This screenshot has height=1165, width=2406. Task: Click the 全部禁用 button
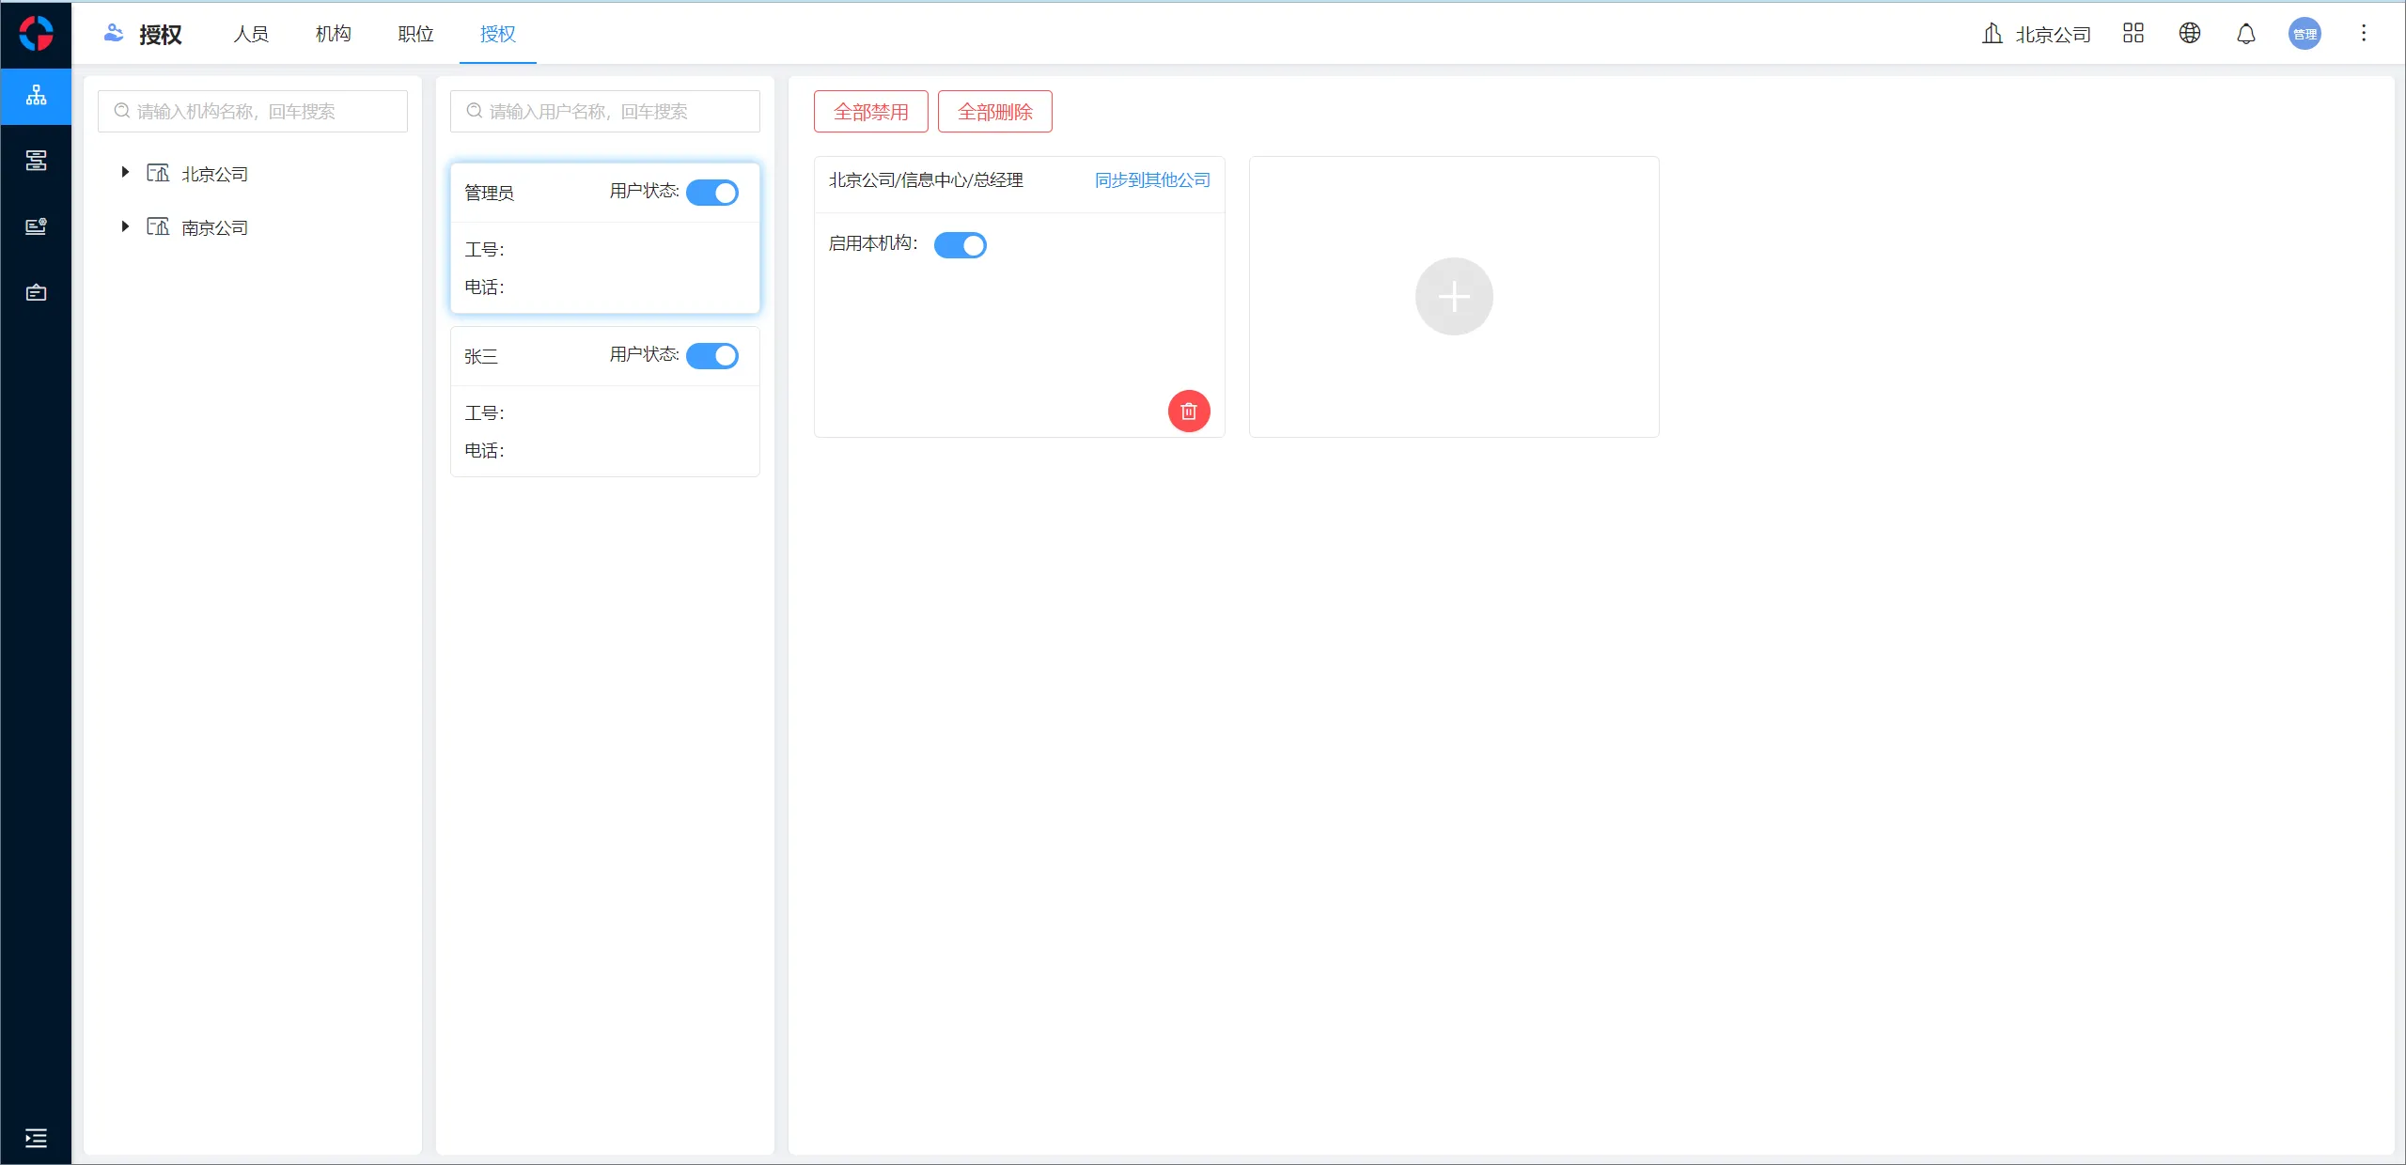(x=870, y=112)
